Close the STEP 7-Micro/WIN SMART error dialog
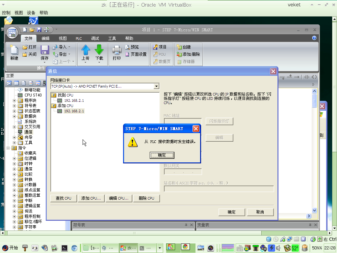Screen dimensions: 337x253 click(196, 129)
